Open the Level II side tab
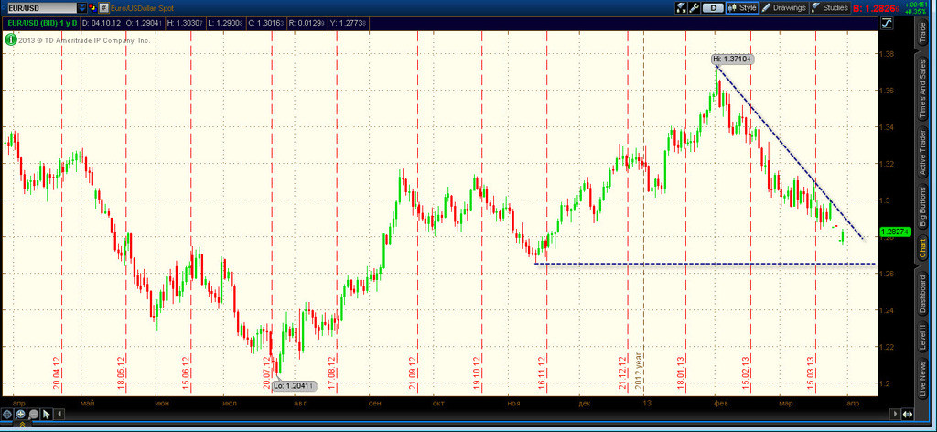 click(x=922, y=338)
